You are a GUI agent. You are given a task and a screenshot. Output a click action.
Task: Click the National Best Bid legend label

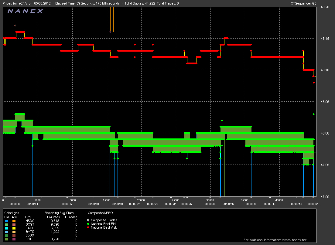(x=103, y=224)
